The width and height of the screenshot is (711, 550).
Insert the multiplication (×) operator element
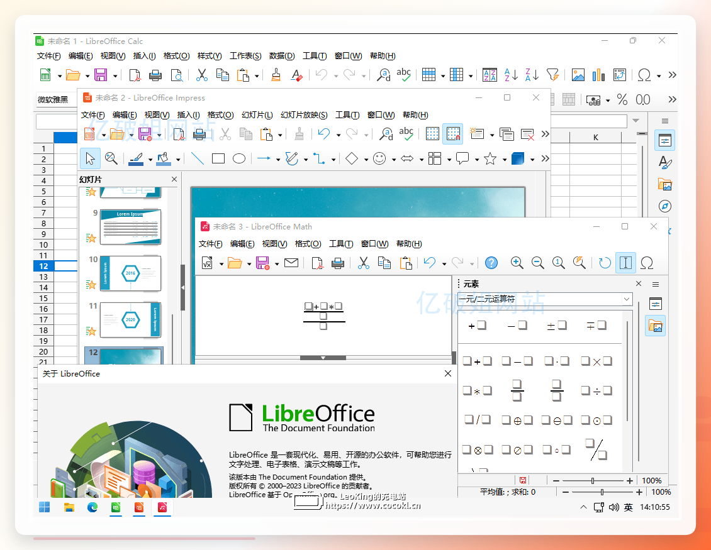click(596, 361)
